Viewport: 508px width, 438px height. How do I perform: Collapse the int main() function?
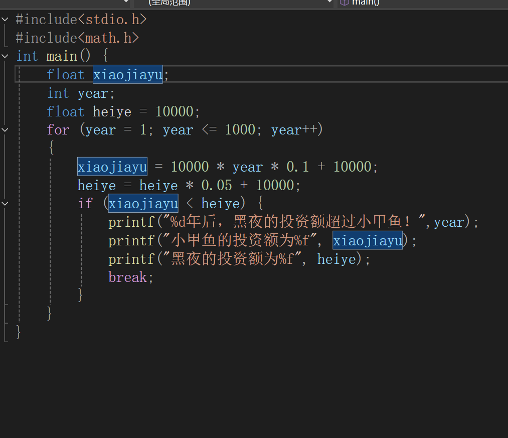point(5,56)
